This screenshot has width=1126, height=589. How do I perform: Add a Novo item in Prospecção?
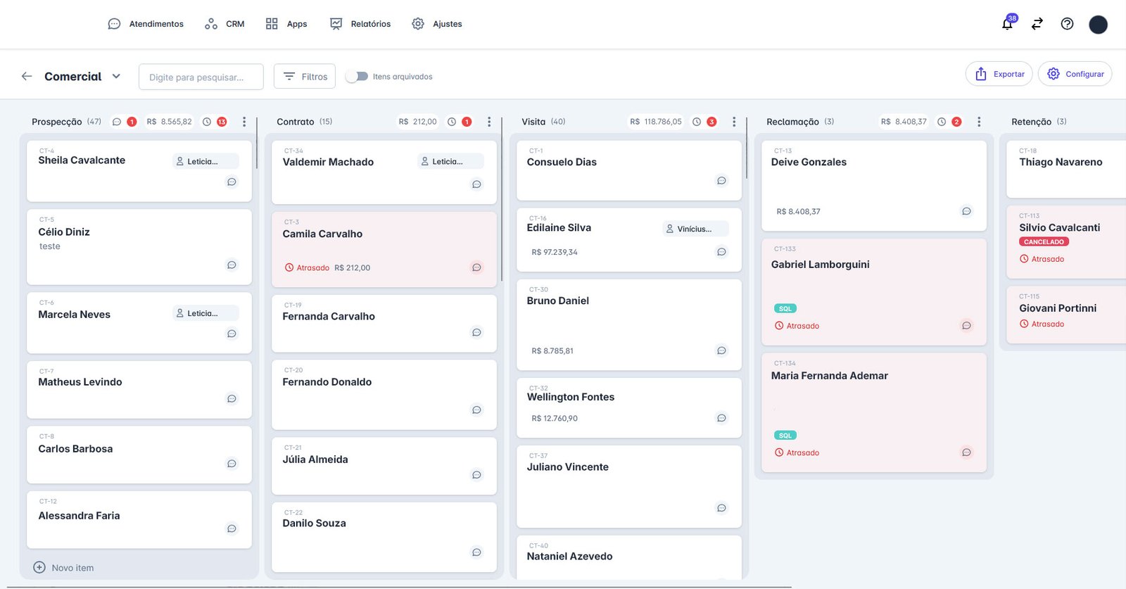[63, 568]
